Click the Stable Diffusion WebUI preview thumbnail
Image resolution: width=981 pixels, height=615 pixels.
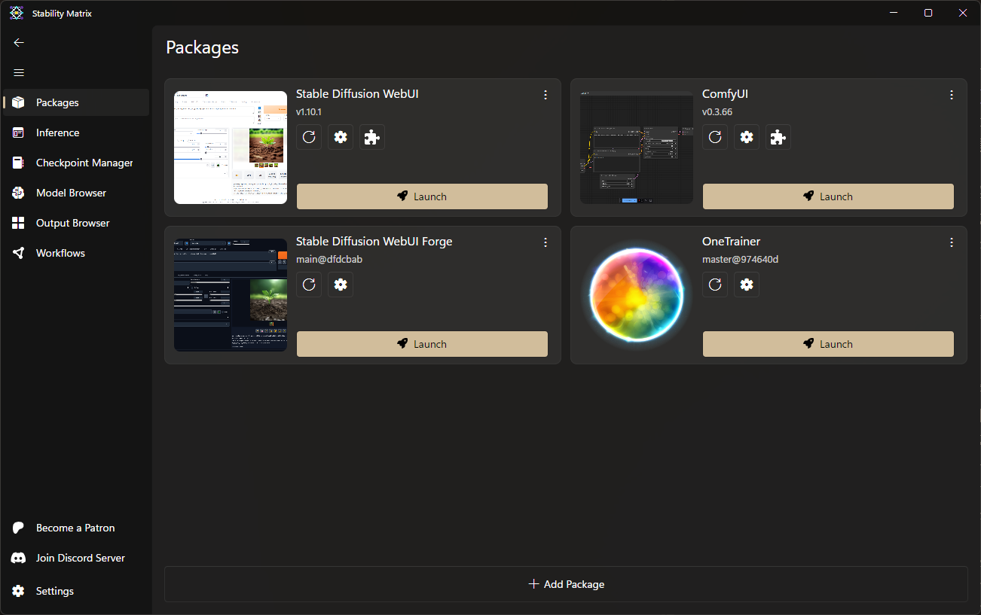coord(231,148)
